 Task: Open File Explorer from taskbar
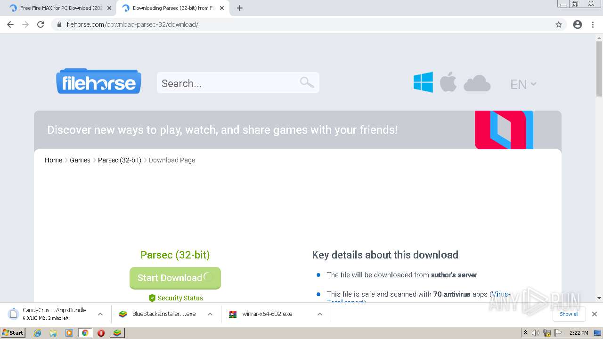(53, 333)
